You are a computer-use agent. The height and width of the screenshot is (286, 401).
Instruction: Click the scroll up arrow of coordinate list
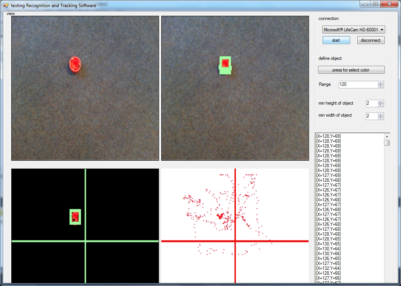click(x=387, y=136)
